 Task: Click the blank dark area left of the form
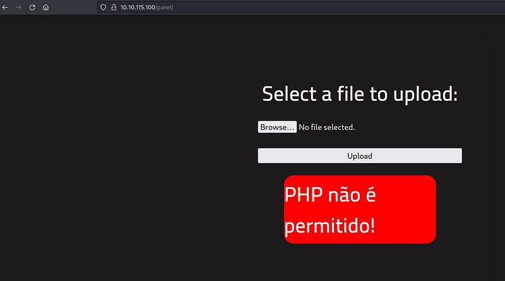click(114, 158)
